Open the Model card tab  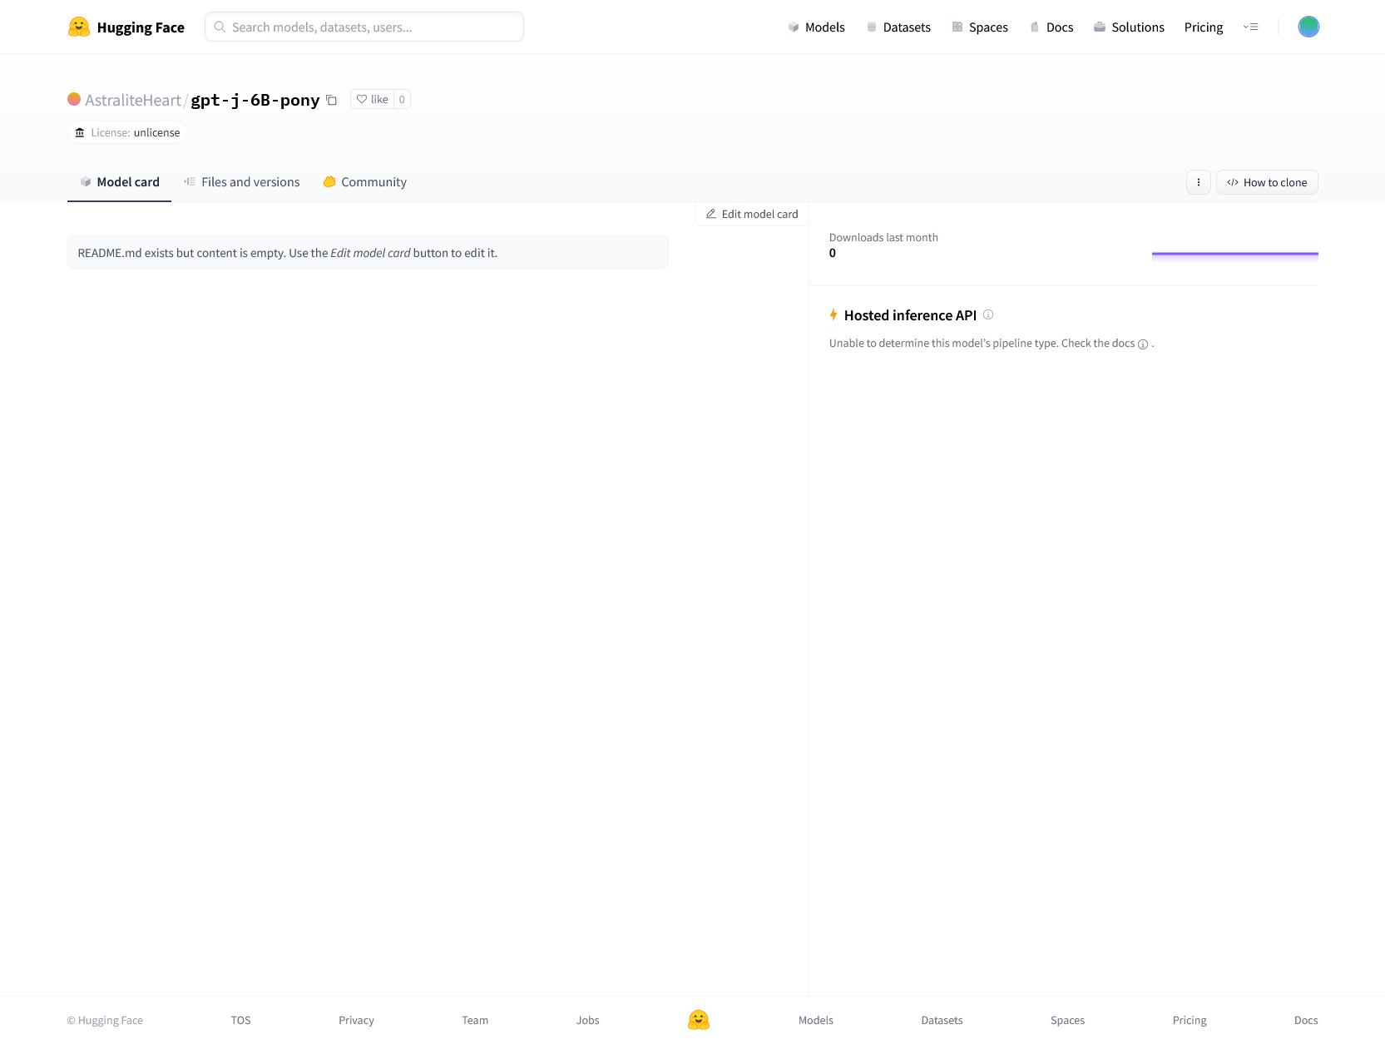(119, 182)
